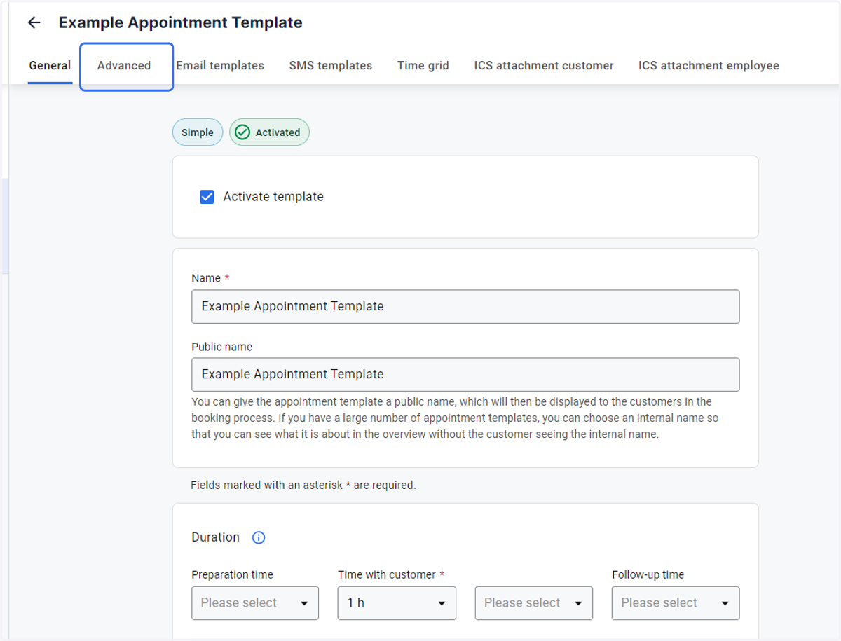Image resolution: width=841 pixels, height=641 pixels.
Task: Switch to the Advanced tab
Action: click(124, 66)
